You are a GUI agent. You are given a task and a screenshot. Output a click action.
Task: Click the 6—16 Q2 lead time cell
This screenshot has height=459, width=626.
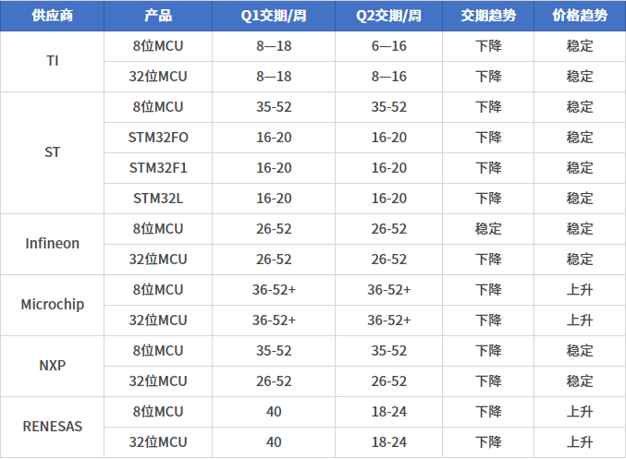coord(389,46)
